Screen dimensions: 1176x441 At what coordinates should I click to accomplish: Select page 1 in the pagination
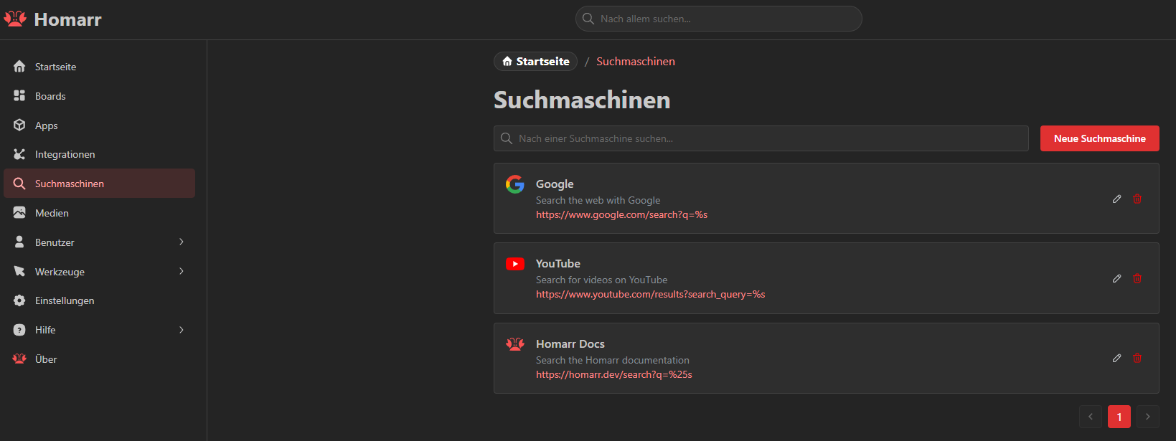[1119, 417]
